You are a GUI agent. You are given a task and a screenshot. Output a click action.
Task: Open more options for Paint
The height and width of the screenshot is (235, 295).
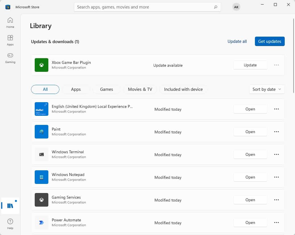(277, 132)
